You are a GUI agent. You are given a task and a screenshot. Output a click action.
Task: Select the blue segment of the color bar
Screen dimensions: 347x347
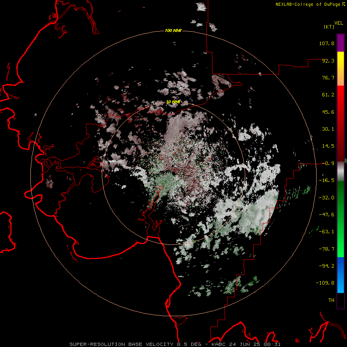pos(340,275)
